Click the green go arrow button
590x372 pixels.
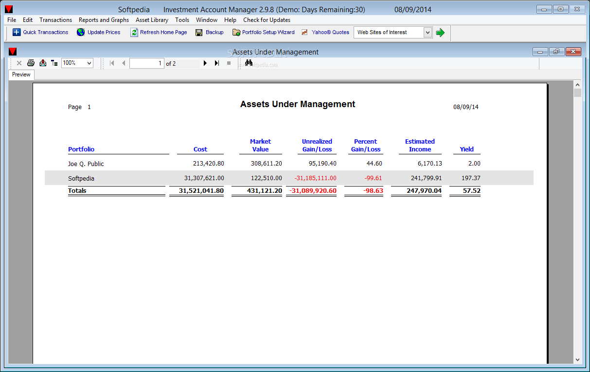tap(440, 32)
